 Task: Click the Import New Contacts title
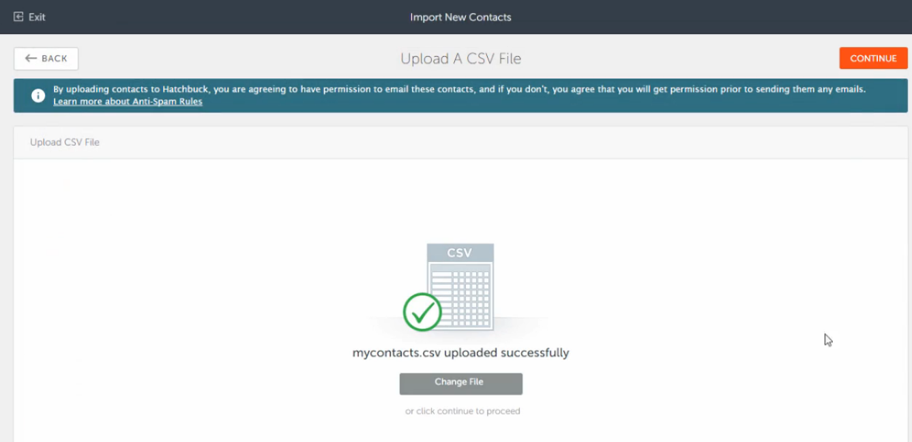click(460, 17)
